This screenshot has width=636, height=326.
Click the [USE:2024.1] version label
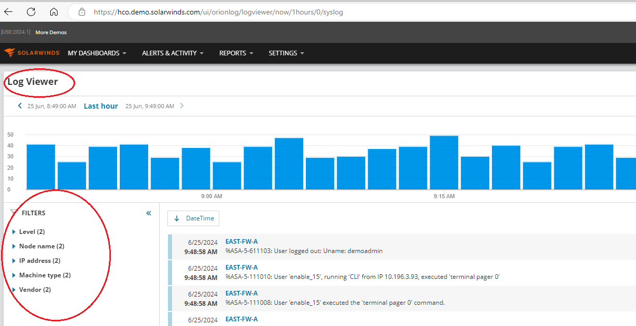(16, 33)
